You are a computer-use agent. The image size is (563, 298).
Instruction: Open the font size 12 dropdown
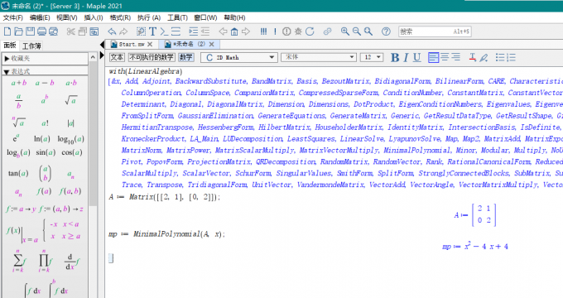coord(372,57)
